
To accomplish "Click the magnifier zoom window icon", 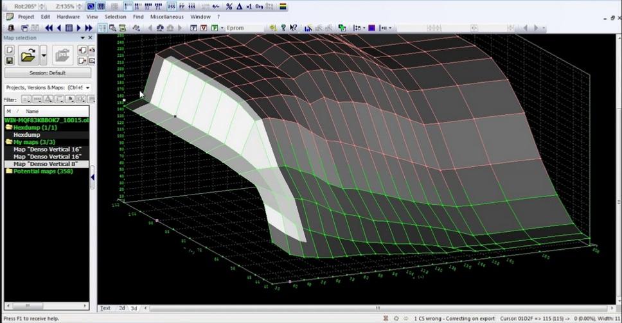I will point(112,28).
